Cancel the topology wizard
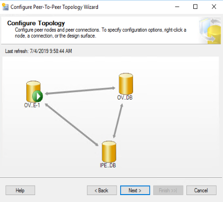The width and height of the screenshot is (223, 202). click(x=201, y=191)
